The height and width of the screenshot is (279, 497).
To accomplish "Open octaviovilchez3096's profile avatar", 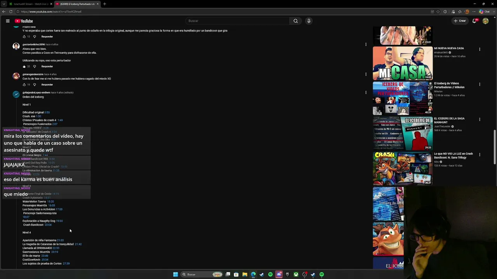I will (x=16, y=46).
